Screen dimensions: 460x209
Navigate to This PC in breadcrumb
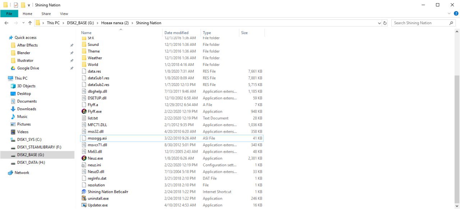[53, 23]
